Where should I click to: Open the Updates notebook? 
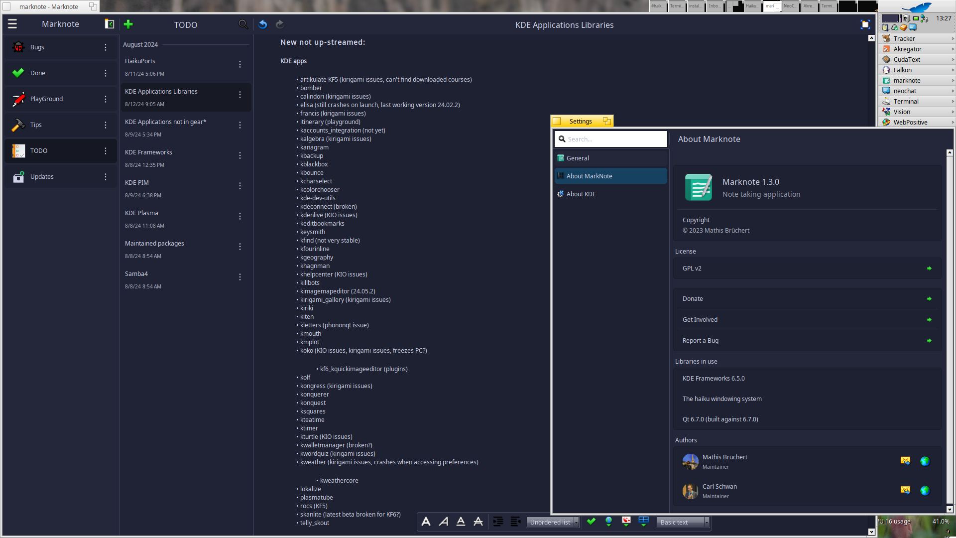[x=61, y=177]
